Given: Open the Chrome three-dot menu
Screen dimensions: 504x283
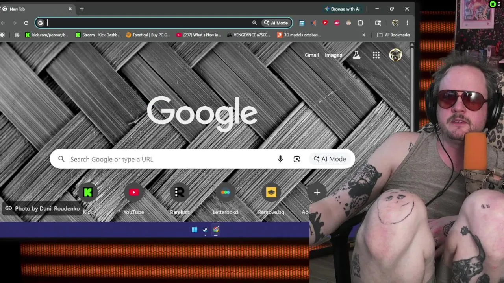Looking at the screenshot, I should [407, 23].
